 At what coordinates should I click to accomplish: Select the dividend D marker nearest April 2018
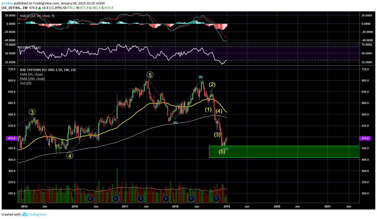[191, 199]
